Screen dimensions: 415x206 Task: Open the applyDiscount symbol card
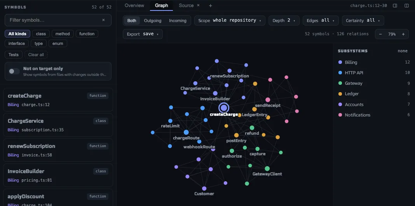(58, 197)
